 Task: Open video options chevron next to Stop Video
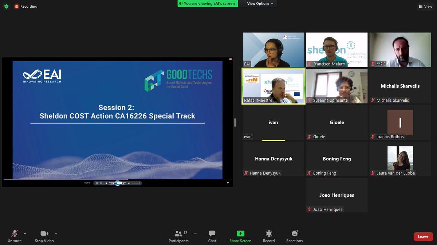(x=56, y=233)
